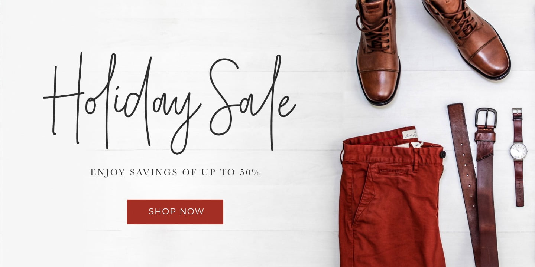Viewport: 535px width, 267px height.
Task: Select the Holiday Sale script heading
Action: point(169,103)
